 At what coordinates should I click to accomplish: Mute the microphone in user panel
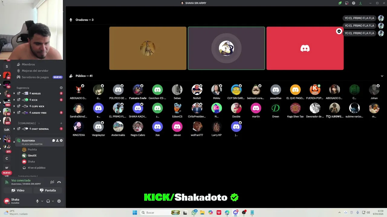pos(37,201)
